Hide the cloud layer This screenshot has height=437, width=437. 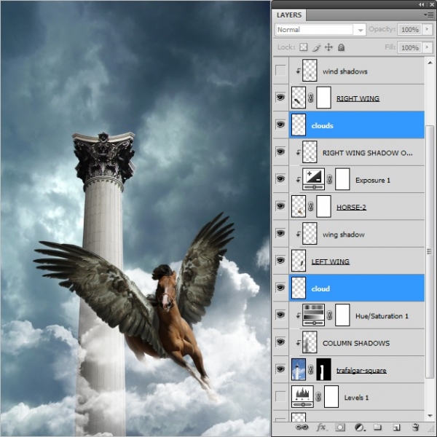(280, 288)
